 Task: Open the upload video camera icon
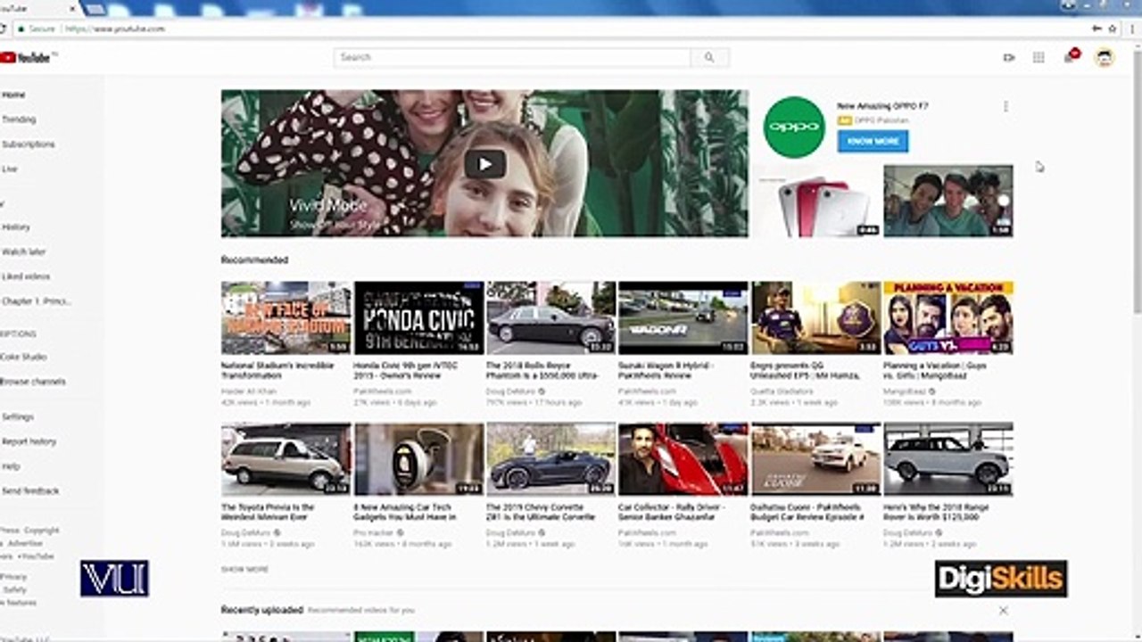click(x=1009, y=57)
